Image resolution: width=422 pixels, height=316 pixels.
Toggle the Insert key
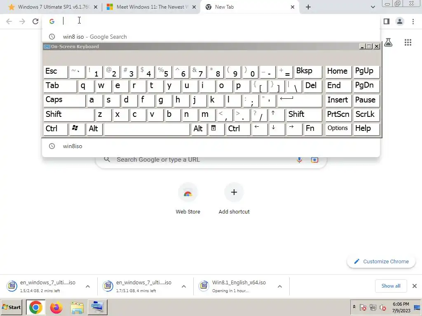coord(338,100)
